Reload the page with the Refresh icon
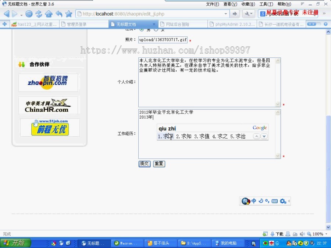Image resolution: width=331 pixels, height=248 pixels. click(39, 14)
